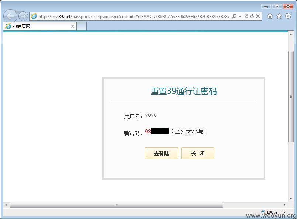
Task: Click the note （区分大小写）
Action: (189, 131)
